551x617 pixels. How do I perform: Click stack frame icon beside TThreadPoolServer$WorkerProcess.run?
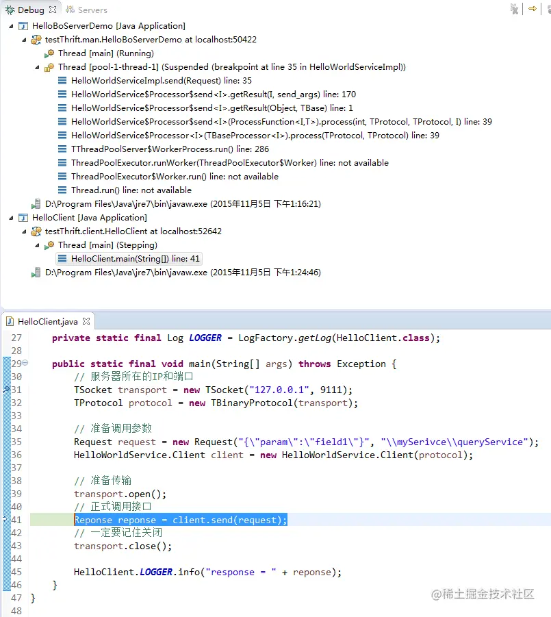[x=62, y=149]
